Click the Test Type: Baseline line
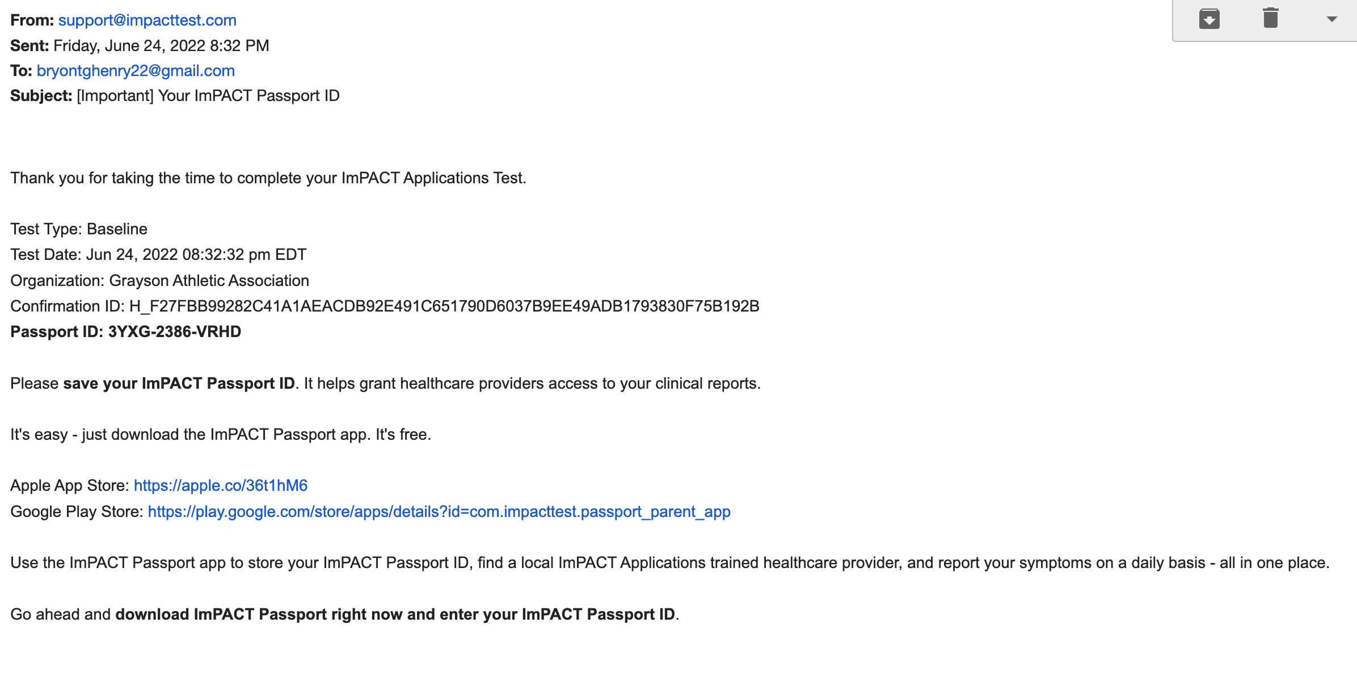This screenshot has height=673, width=1357. click(x=79, y=229)
